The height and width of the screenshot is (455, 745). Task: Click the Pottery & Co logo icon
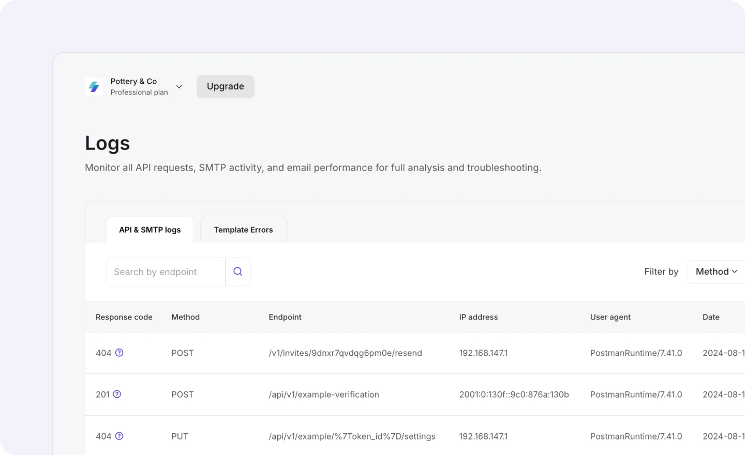[x=94, y=87]
